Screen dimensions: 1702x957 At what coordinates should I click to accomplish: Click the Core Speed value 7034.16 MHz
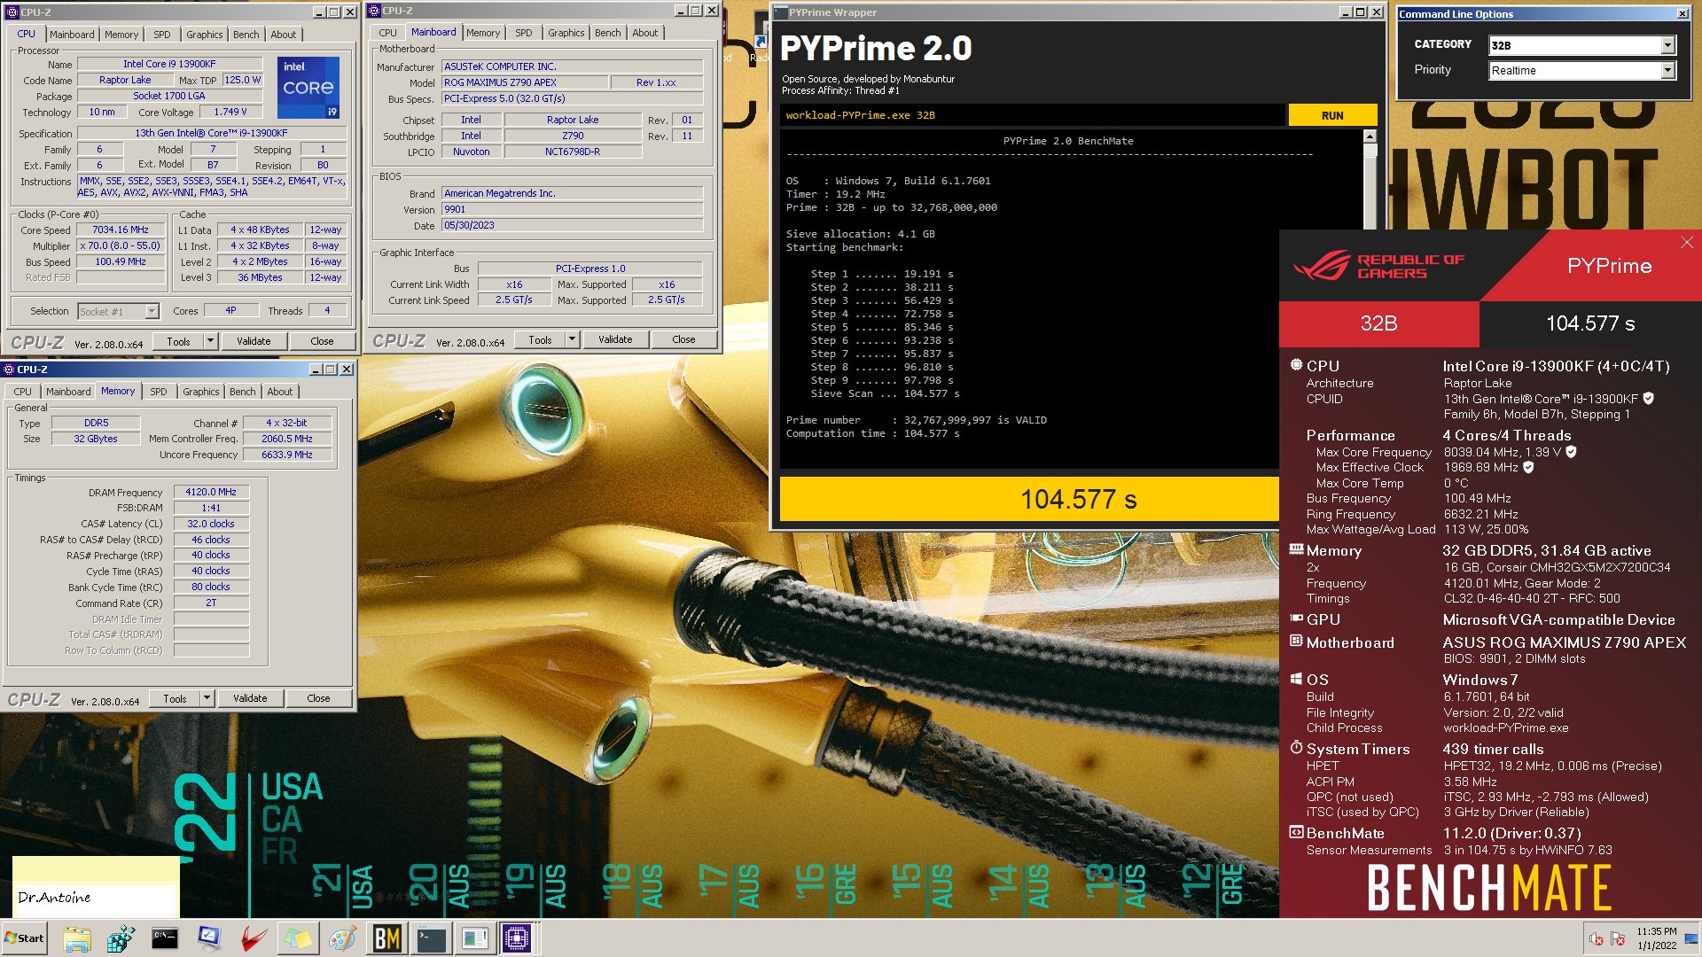point(121,230)
